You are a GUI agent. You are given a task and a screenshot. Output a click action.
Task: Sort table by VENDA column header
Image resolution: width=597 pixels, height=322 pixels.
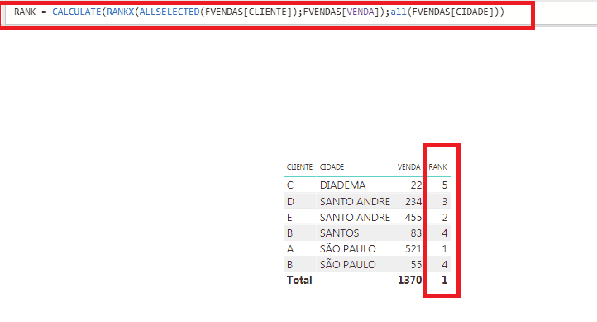pyautogui.click(x=408, y=167)
